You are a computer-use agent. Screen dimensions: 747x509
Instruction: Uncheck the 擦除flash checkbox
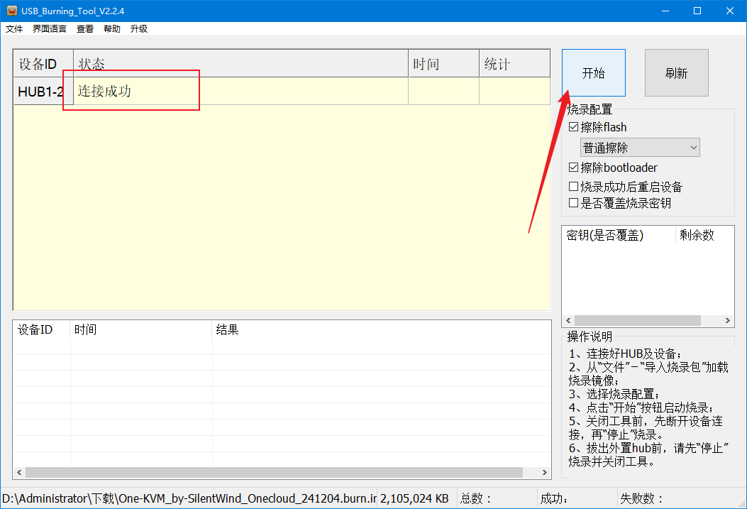pyautogui.click(x=574, y=128)
